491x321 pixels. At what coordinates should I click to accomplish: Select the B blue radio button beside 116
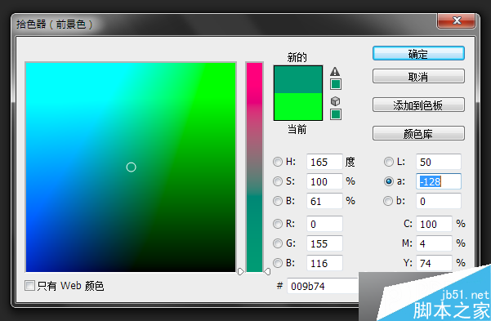pos(278,263)
